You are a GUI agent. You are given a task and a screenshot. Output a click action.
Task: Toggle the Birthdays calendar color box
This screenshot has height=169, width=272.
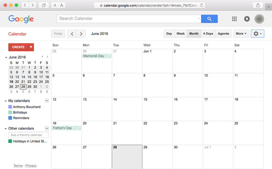[10, 112]
